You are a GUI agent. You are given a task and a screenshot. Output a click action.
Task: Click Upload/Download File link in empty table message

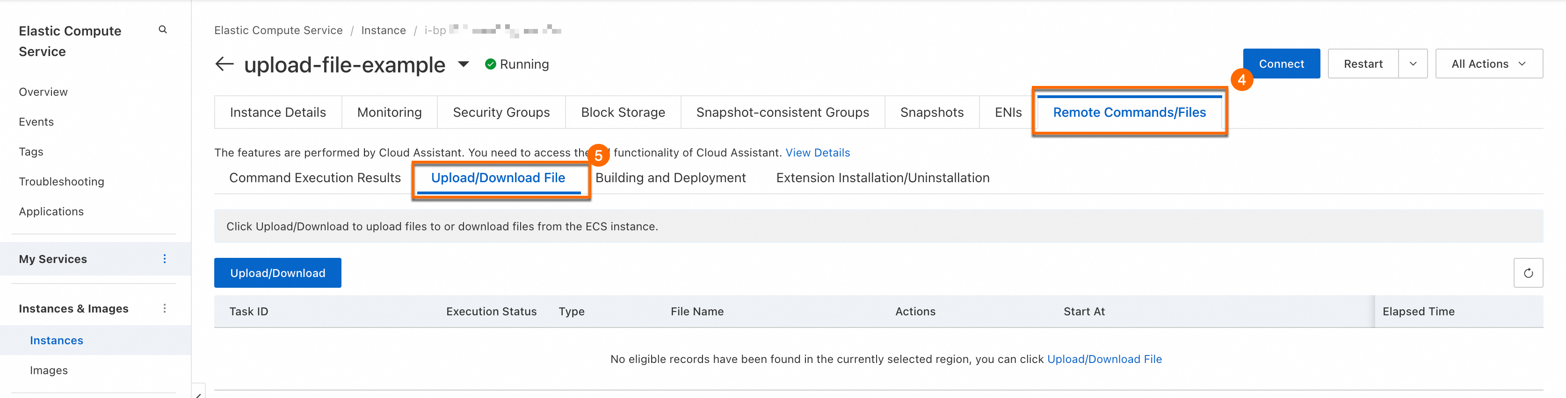pyautogui.click(x=1104, y=359)
